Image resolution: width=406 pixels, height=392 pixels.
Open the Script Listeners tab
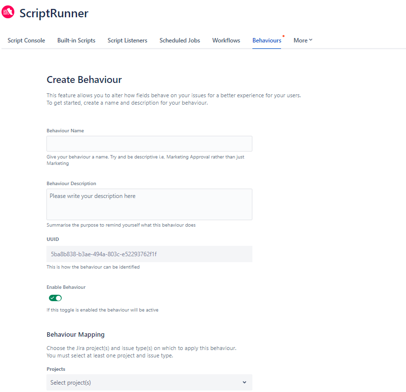[127, 40]
